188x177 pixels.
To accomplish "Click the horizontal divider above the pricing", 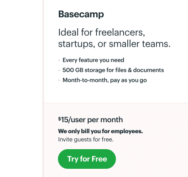I will (x=116, y=103).
